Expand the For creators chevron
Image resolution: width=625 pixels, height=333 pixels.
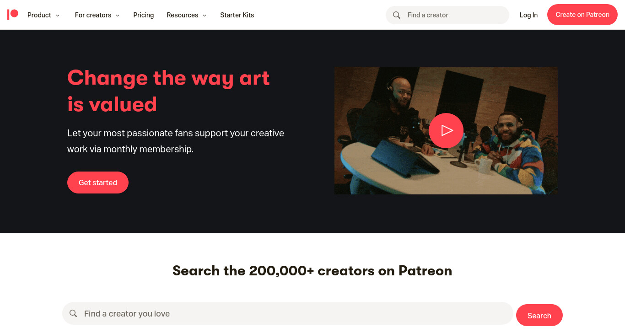click(x=118, y=15)
